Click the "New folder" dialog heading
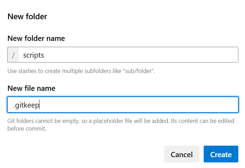This screenshot has height=168, width=245. click(27, 16)
